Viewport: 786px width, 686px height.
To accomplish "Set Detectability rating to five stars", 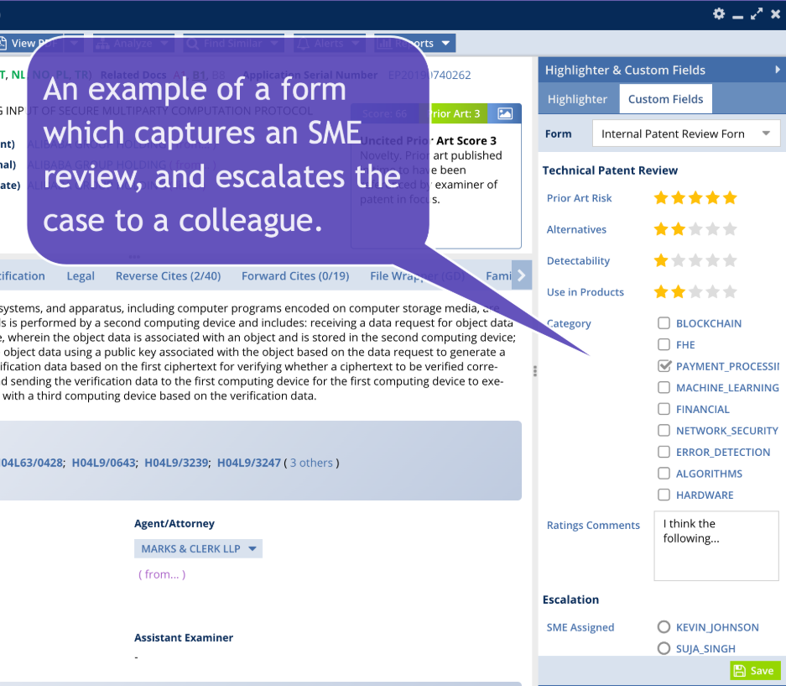I will [x=730, y=261].
